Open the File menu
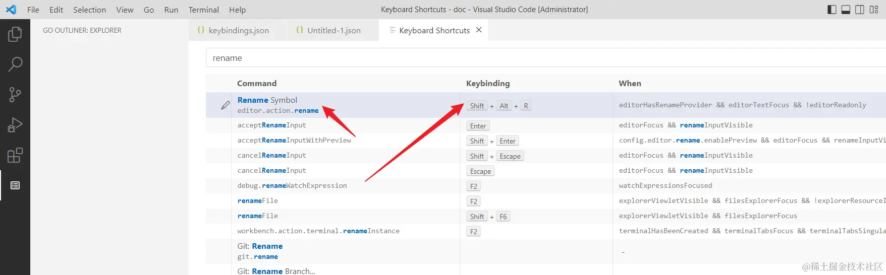Viewport: 886px width, 275px height. (33, 10)
